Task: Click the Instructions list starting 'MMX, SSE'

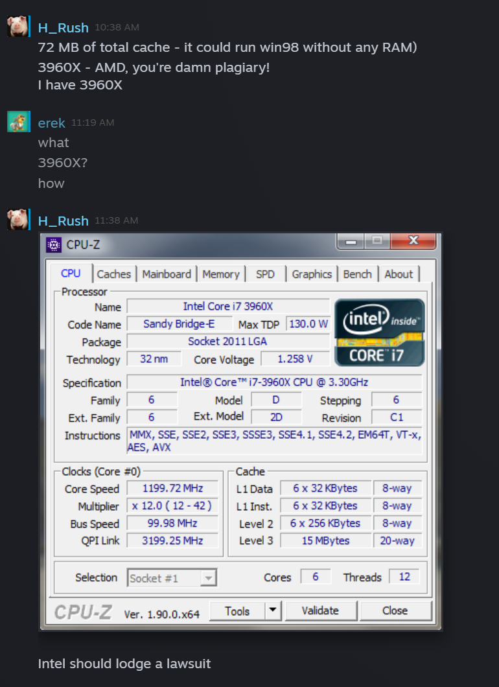Action: point(274,441)
